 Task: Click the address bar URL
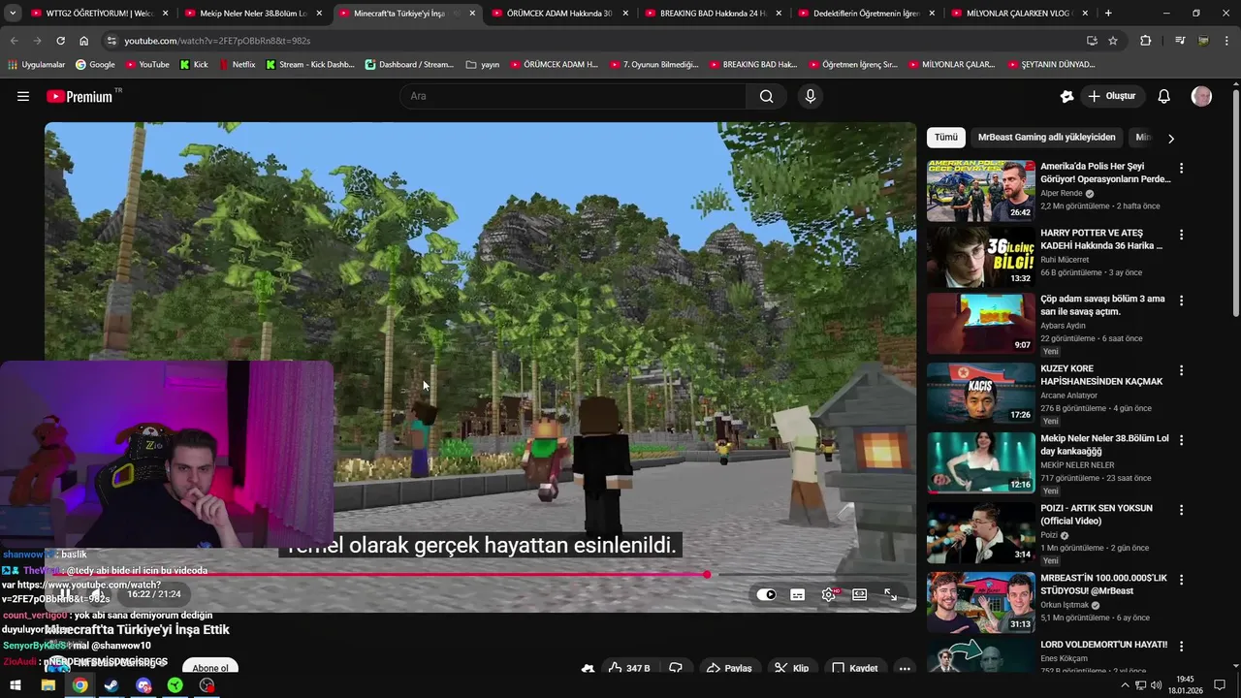click(x=217, y=41)
